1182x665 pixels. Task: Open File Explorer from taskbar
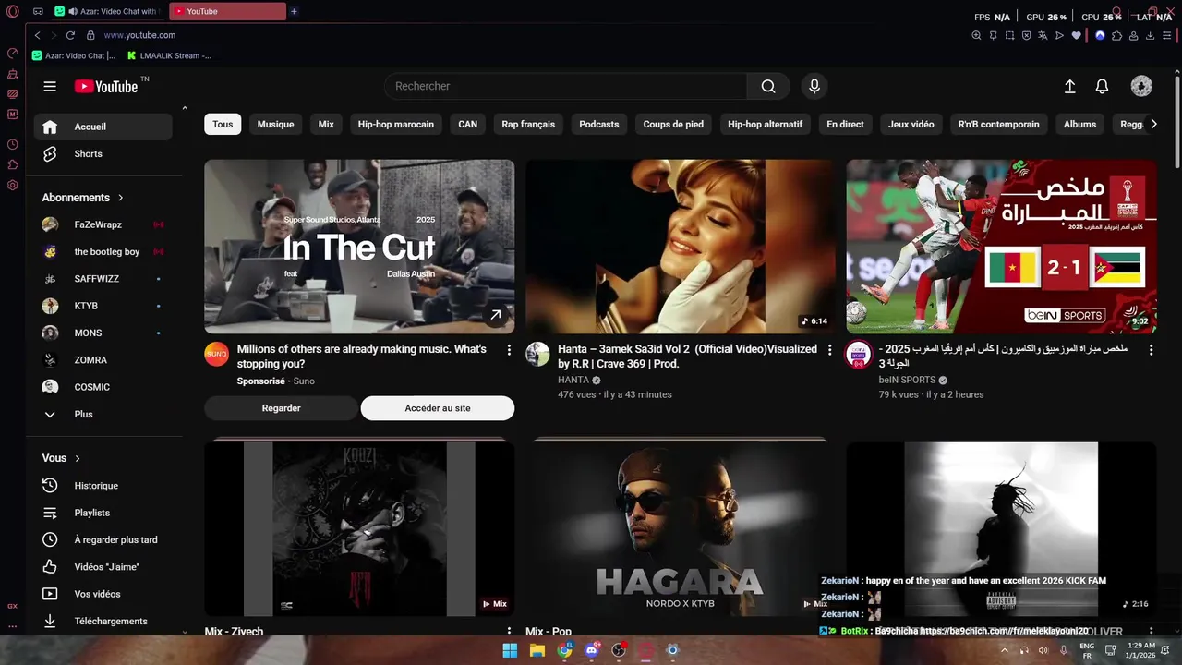click(537, 650)
